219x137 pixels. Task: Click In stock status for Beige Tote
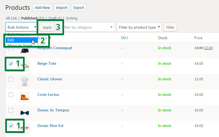tap(165, 64)
